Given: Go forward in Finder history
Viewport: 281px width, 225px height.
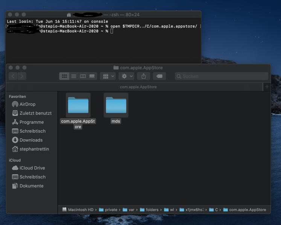Looking at the screenshot, I should click(22, 76).
